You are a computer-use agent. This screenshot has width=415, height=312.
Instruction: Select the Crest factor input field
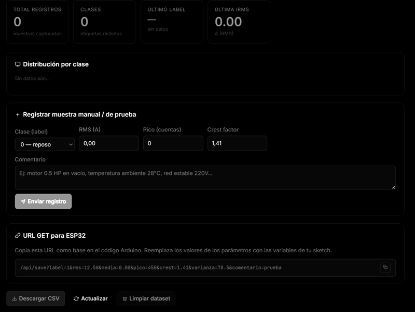237,143
